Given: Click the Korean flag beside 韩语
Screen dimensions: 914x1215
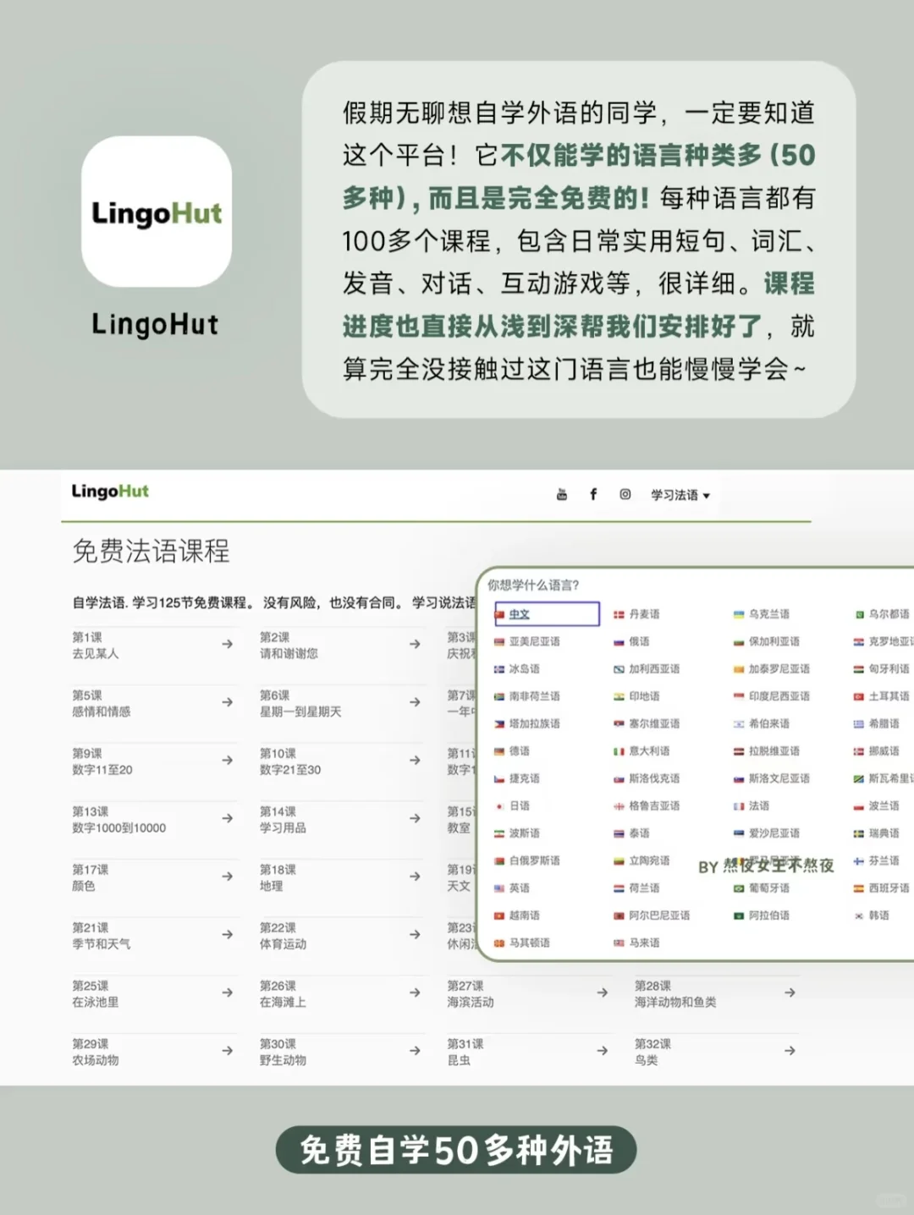Looking at the screenshot, I should [x=858, y=915].
